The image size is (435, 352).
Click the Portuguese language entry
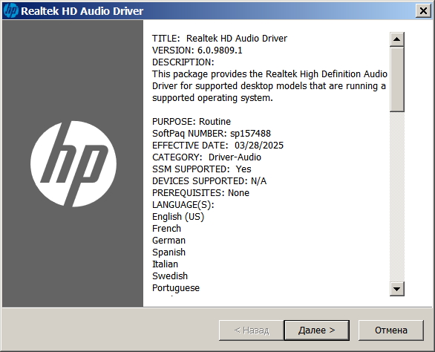pyautogui.click(x=176, y=288)
